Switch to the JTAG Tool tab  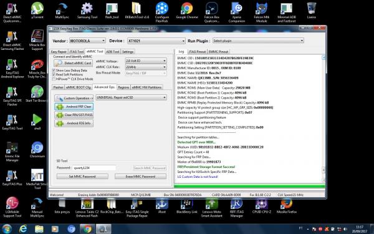click(x=76, y=52)
